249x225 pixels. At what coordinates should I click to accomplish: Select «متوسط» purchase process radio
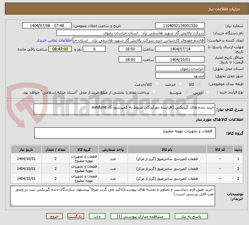point(187,92)
